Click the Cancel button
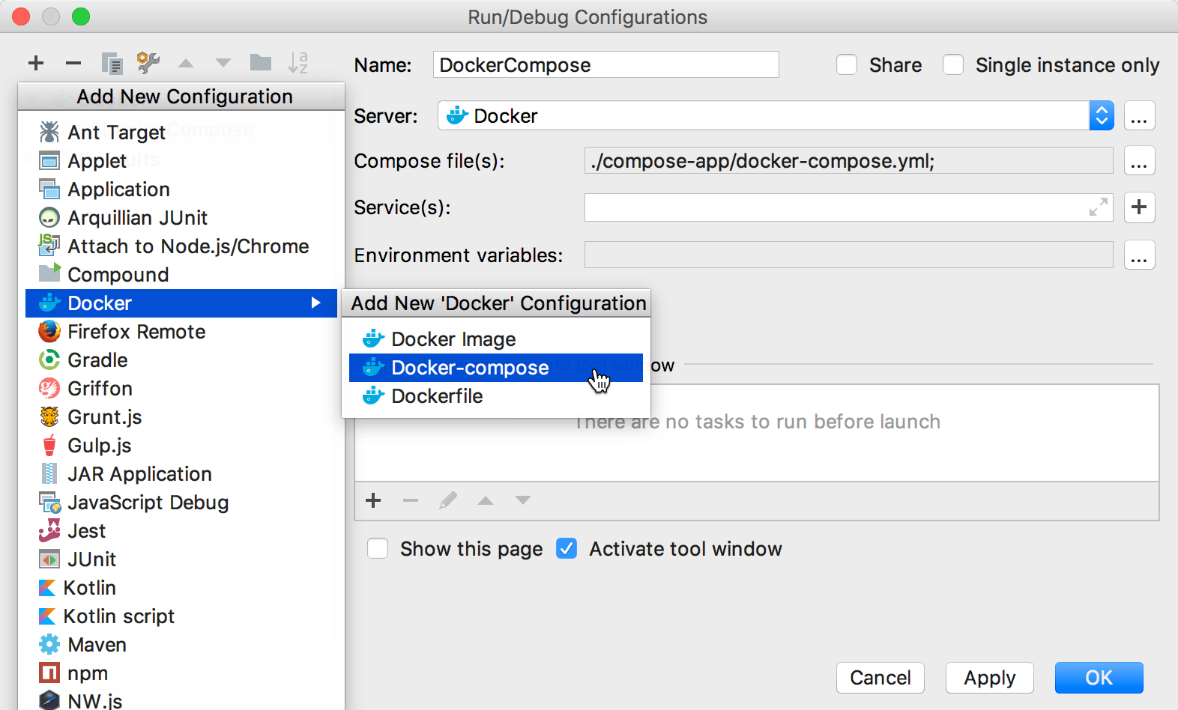Image resolution: width=1178 pixels, height=710 pixels. tap(881, 678)
